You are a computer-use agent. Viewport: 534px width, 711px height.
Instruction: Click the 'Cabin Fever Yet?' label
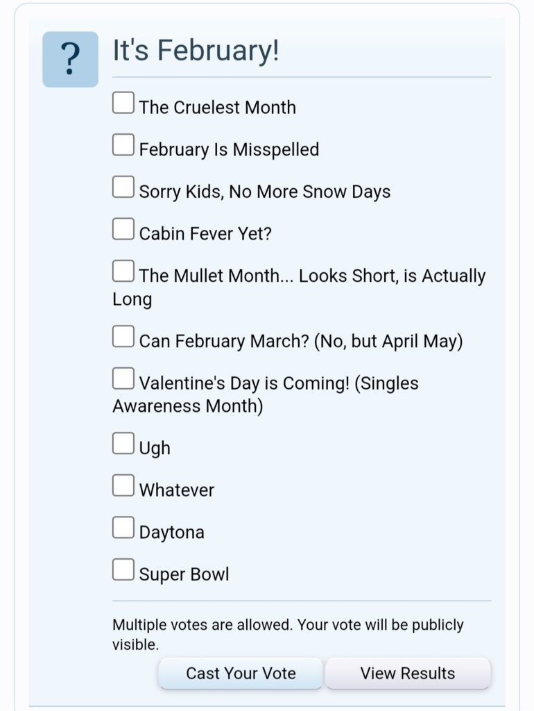[205, 234]
